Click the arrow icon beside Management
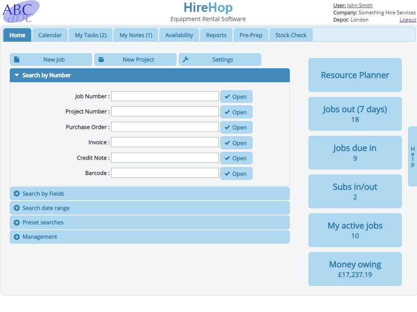This screenshot has width=417, height=312. click(17, 237)
